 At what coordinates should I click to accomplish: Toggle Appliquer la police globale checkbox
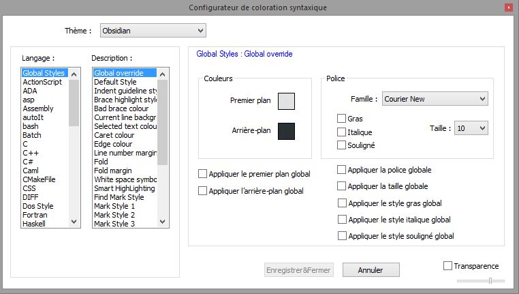(x=342, y=169)
